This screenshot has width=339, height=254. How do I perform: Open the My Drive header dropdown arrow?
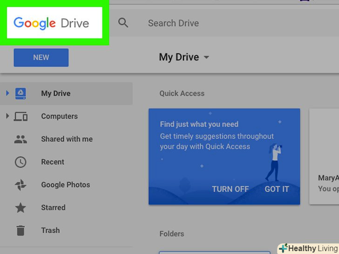(206, 57)
